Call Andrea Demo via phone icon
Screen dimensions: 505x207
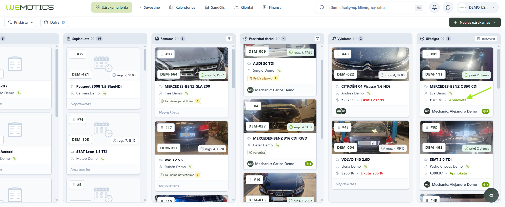tap(369, 93)
